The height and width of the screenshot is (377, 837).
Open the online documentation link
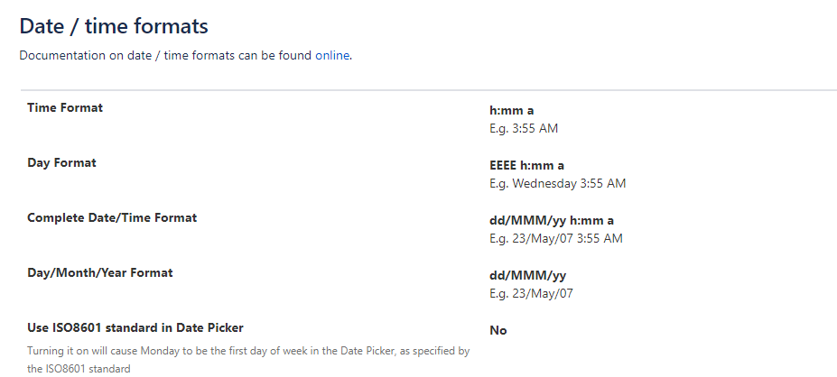331,55
